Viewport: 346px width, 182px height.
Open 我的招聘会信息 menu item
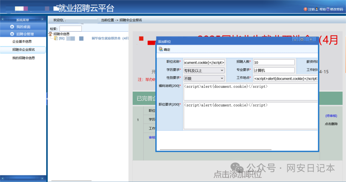24,58
